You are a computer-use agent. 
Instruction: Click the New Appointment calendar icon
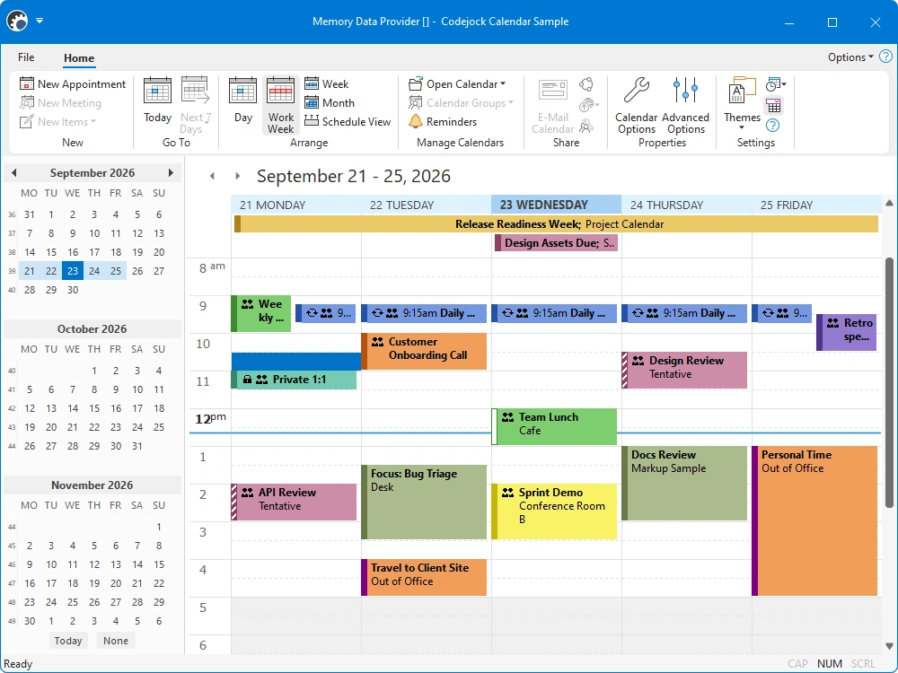click(27, 83)
